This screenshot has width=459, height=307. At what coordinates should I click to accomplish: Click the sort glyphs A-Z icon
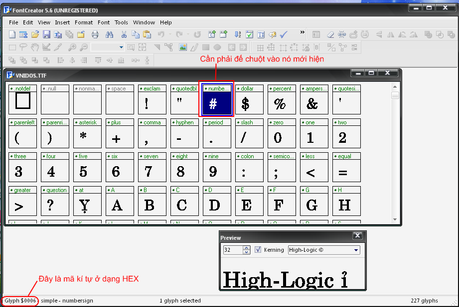[238, 34]
